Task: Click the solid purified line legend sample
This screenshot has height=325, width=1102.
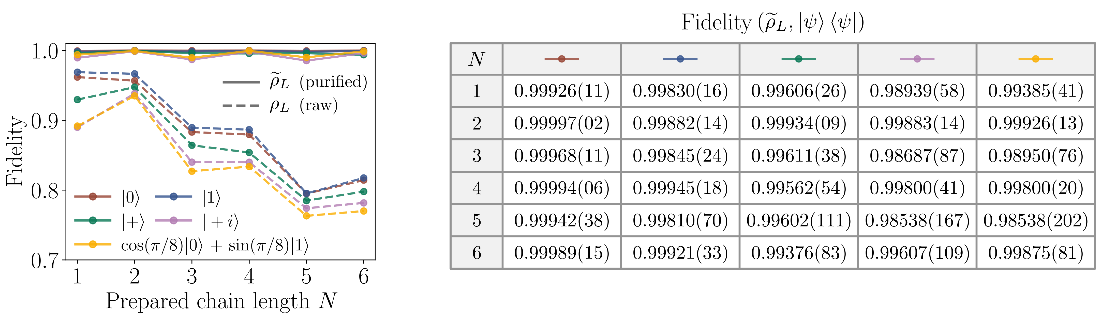Action: pos(241,82)
